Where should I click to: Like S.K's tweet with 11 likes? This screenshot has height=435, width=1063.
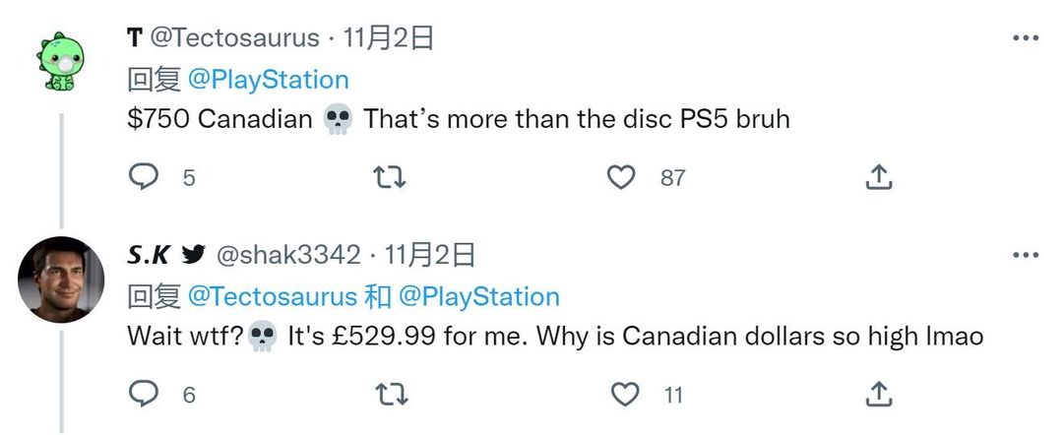click(624, 394)
